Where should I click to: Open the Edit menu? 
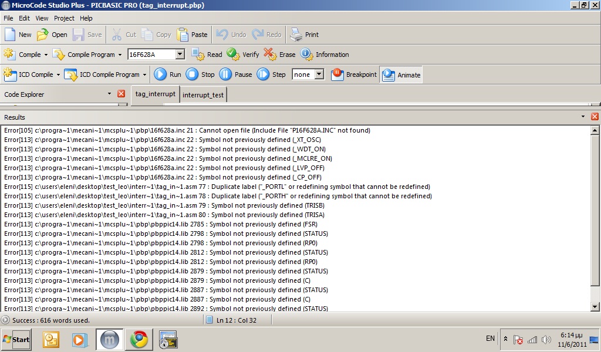(24, 18)
